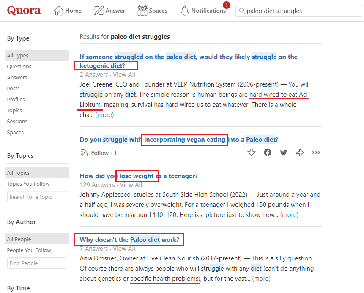The height and width of the screenshot is (293, 364).
Task: Select People You Follow filter
Action: pos(29,250)
